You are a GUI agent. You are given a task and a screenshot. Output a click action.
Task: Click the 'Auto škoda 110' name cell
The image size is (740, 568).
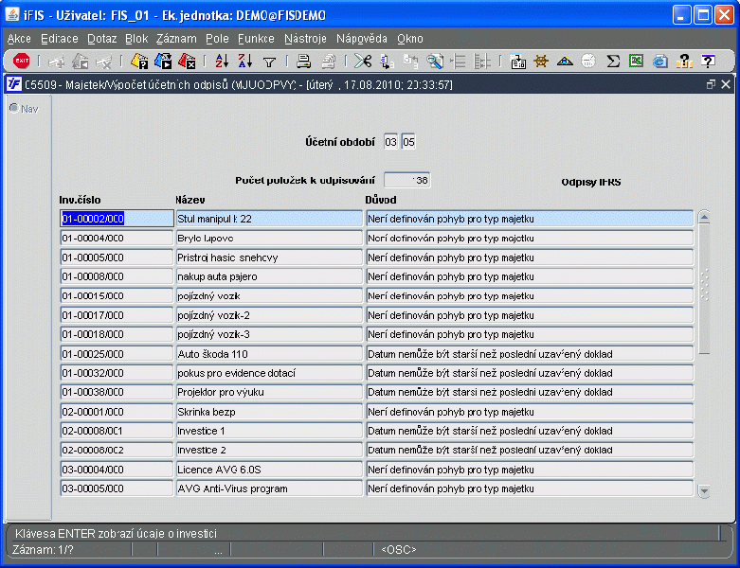[269, 354]
